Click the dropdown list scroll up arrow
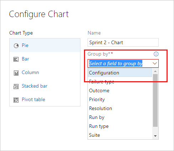174x151 pixels. click(155, 71)
